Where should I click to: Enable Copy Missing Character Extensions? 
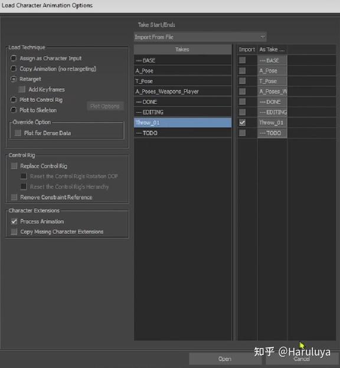[x=14, y=232]
